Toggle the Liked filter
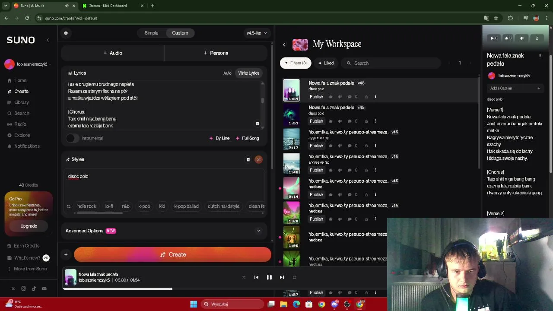 click(326, 63)
